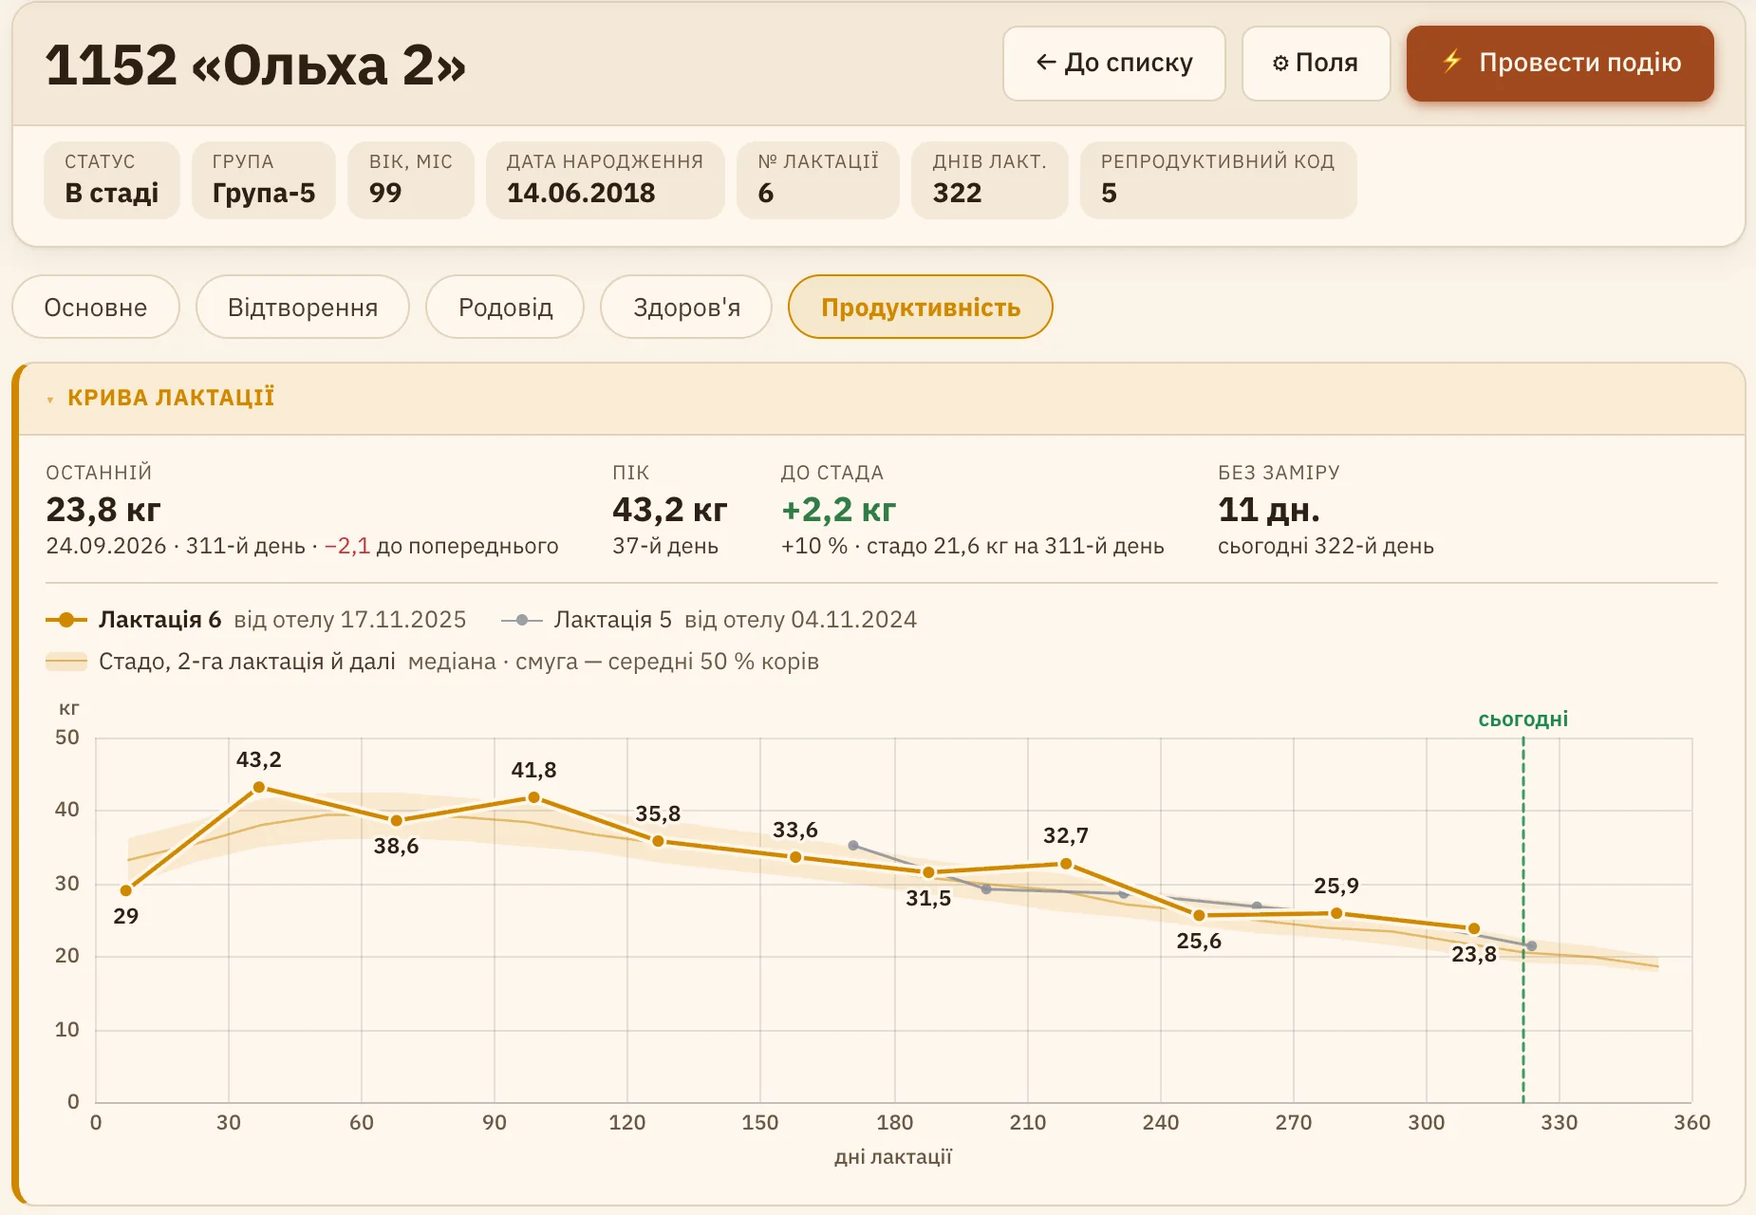Click the 43,2 peak data point
Image resolution: width=1756 pixels, height=1215 pixels.
tap(259, 787)
